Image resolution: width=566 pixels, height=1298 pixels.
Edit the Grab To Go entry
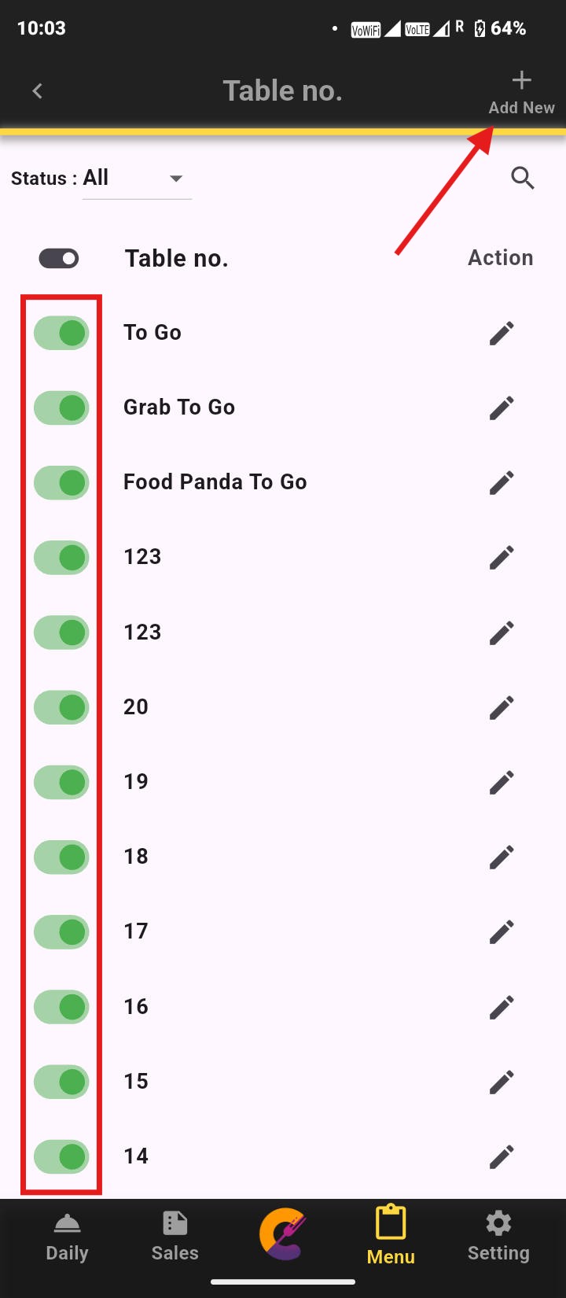pyautogui.click(x=502, y=407)
